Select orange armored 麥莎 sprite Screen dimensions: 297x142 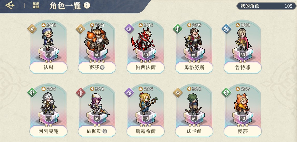tap(97, 40)
